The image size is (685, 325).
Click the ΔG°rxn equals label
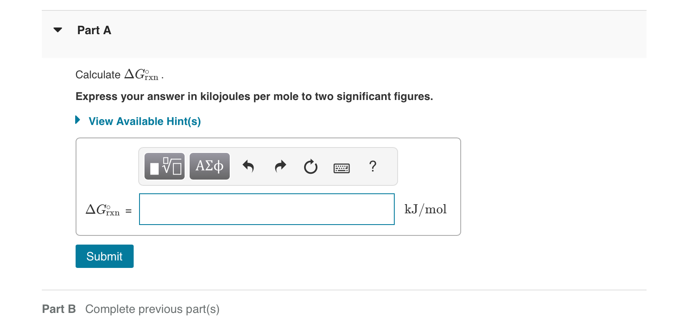(x=108, y=210)
